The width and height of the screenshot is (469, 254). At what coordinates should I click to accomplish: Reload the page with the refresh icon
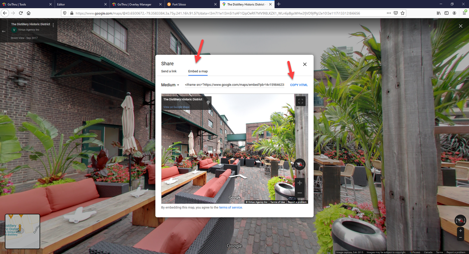20,13
